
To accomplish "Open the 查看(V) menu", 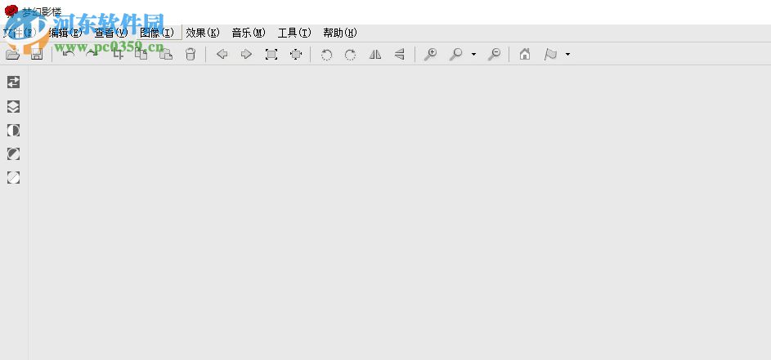I will point(111,33).
